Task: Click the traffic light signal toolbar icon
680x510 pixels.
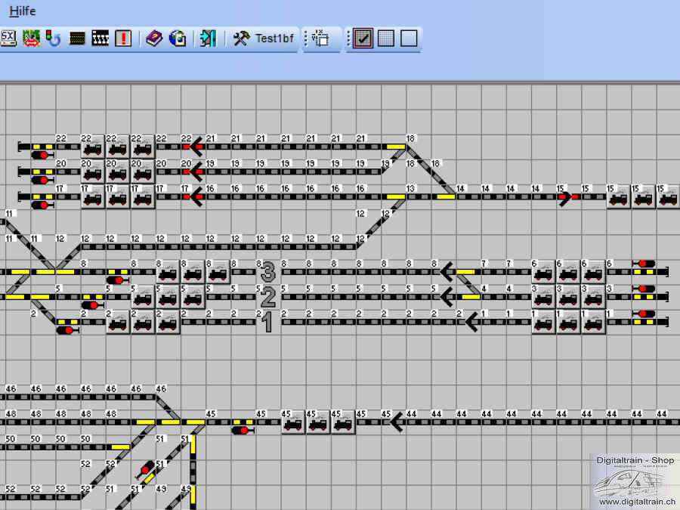Action: (53, 39)
